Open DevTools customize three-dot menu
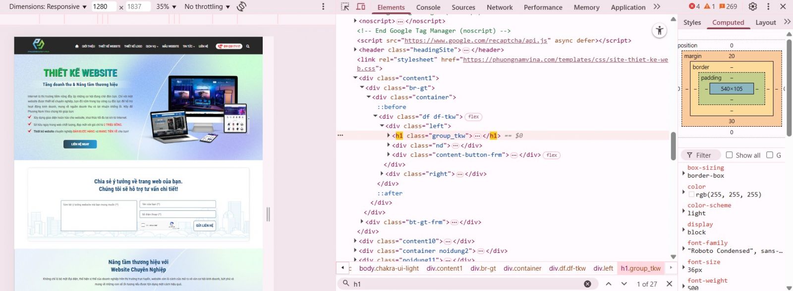The height and width of the screenshot is (291, 793). pos(768,6)
